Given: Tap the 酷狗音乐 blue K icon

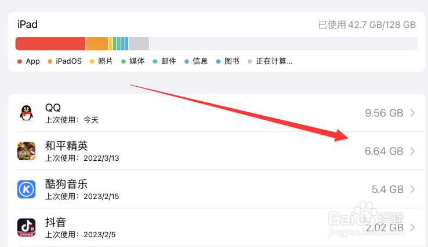Looking at the screenshot, I should [x=27, y=189].
